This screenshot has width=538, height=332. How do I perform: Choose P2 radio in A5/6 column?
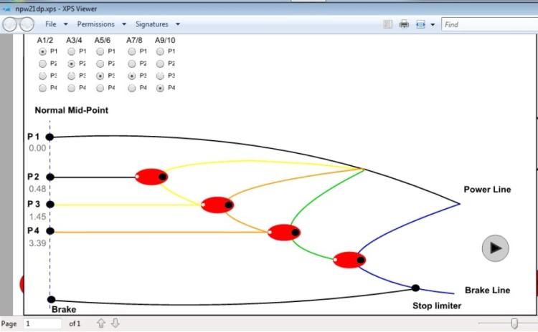click(101, 64)
